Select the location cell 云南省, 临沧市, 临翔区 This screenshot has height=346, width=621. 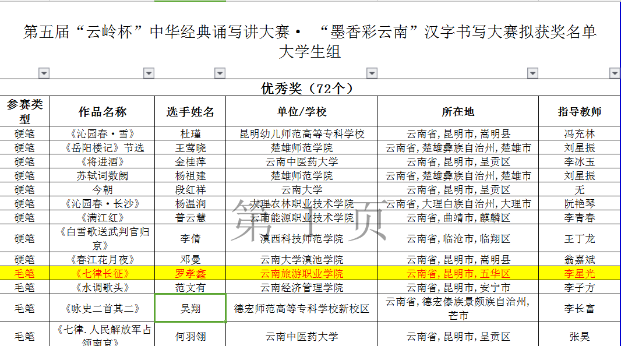tap(458, 238)
